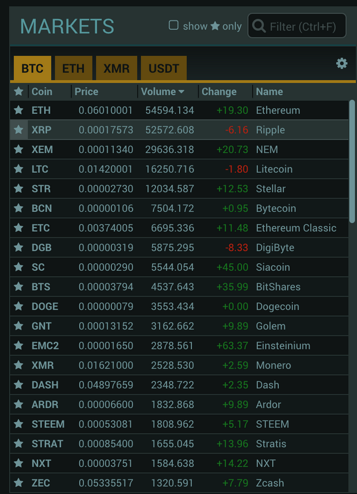Screen dimensions: 357x494
Task: Select the Ripple name cell
Action: 271,130
